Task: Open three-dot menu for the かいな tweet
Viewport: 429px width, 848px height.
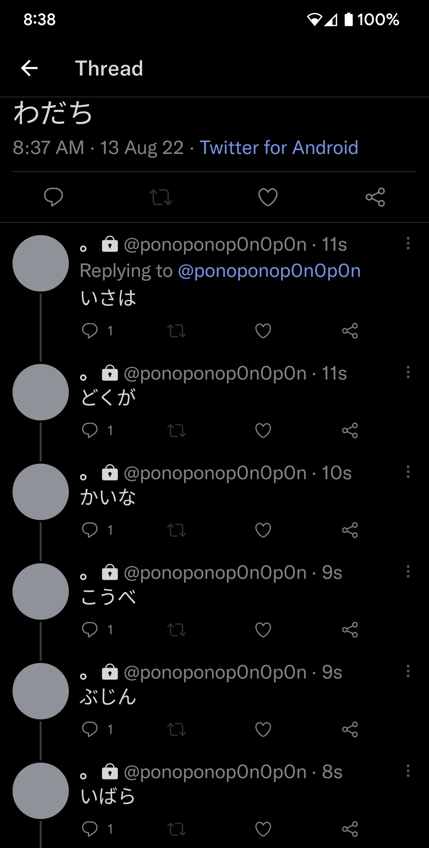Action: pyautogui.click(x=408, y=472)
